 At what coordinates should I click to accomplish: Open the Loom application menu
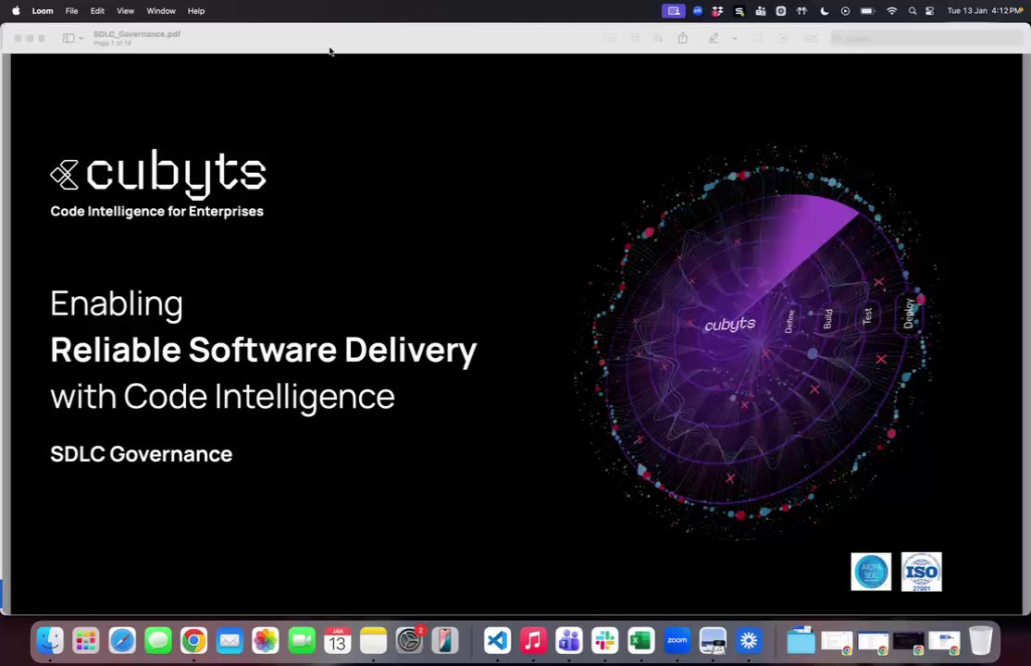tap(43, 10)
